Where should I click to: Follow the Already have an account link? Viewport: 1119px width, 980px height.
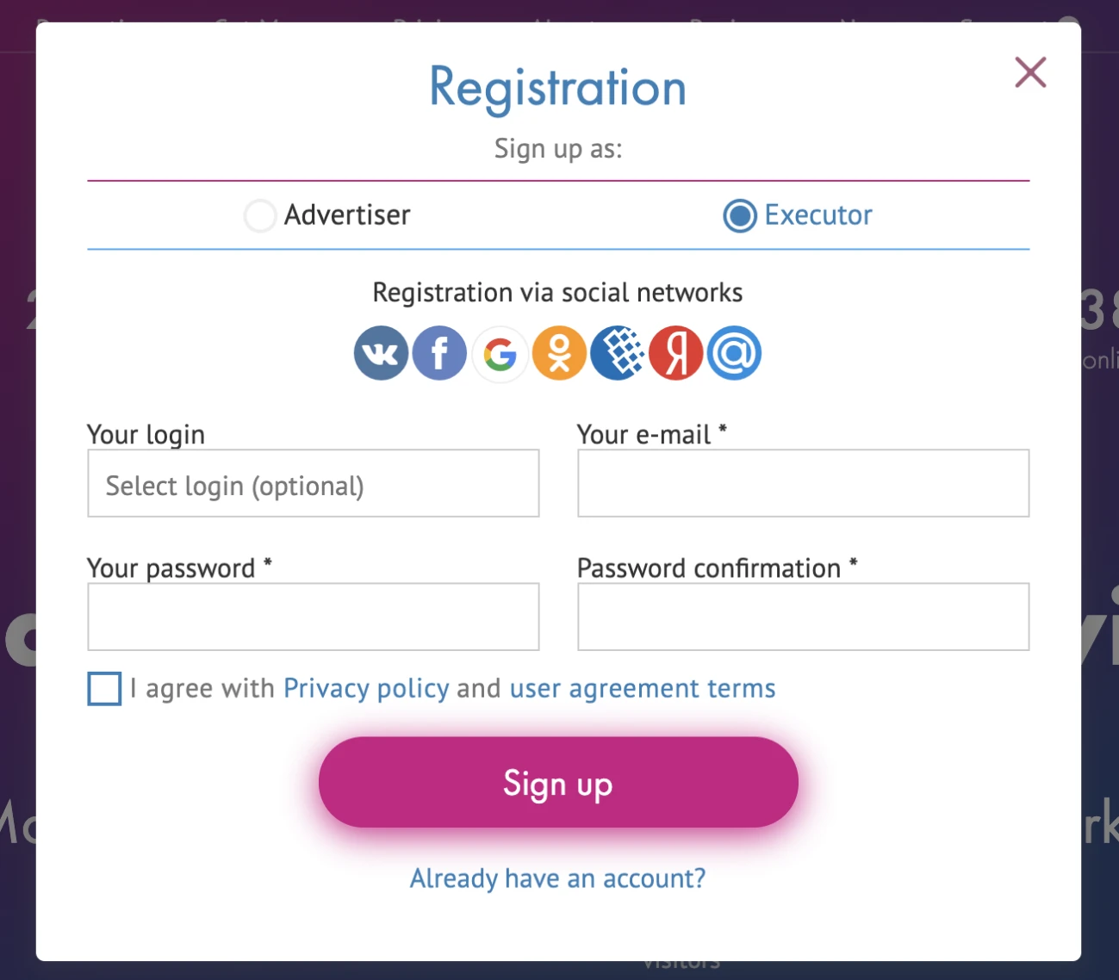pos(558,878)
